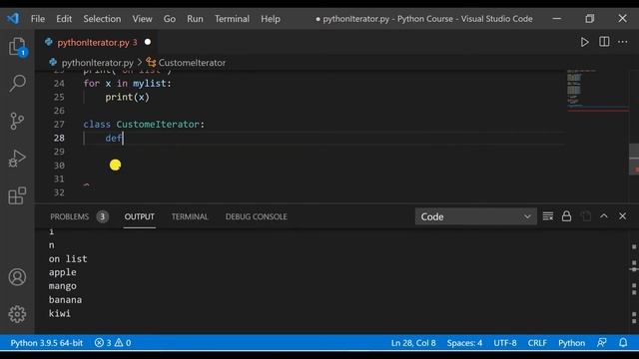Open the File menu

pyautogui.click(x=38, y=19)
